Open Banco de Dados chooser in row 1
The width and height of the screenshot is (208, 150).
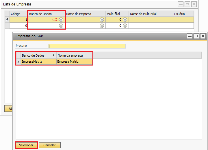[x=61, y=20]
